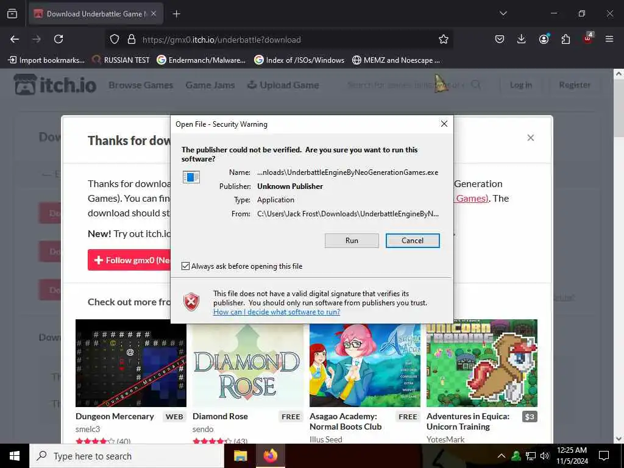Viewport: 624px width, 468px height.
Task: Open the Asagao Academy game thumbnail
Action: (365, 365)
